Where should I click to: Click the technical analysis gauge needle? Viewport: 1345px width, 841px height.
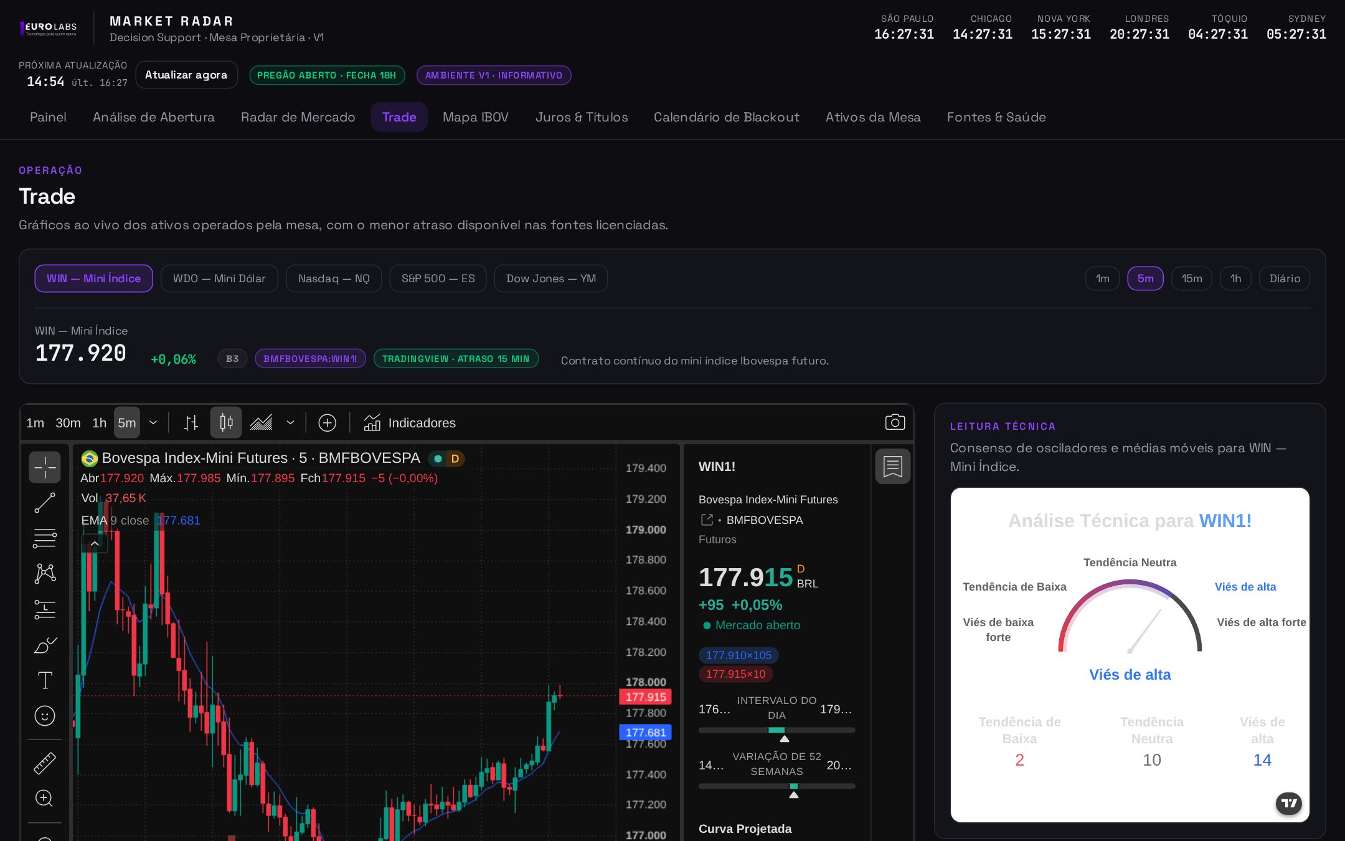(x=1145, y=630)
